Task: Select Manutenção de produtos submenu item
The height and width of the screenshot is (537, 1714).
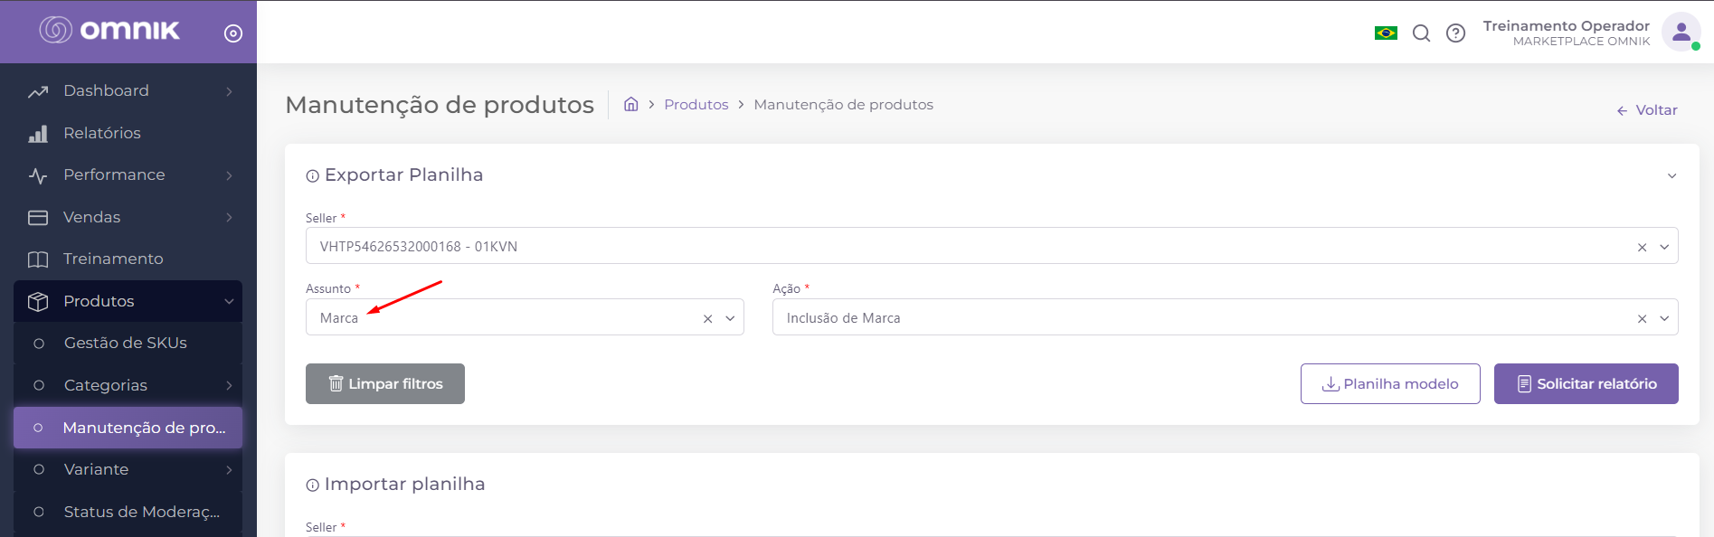Action: tap(128, 428)
